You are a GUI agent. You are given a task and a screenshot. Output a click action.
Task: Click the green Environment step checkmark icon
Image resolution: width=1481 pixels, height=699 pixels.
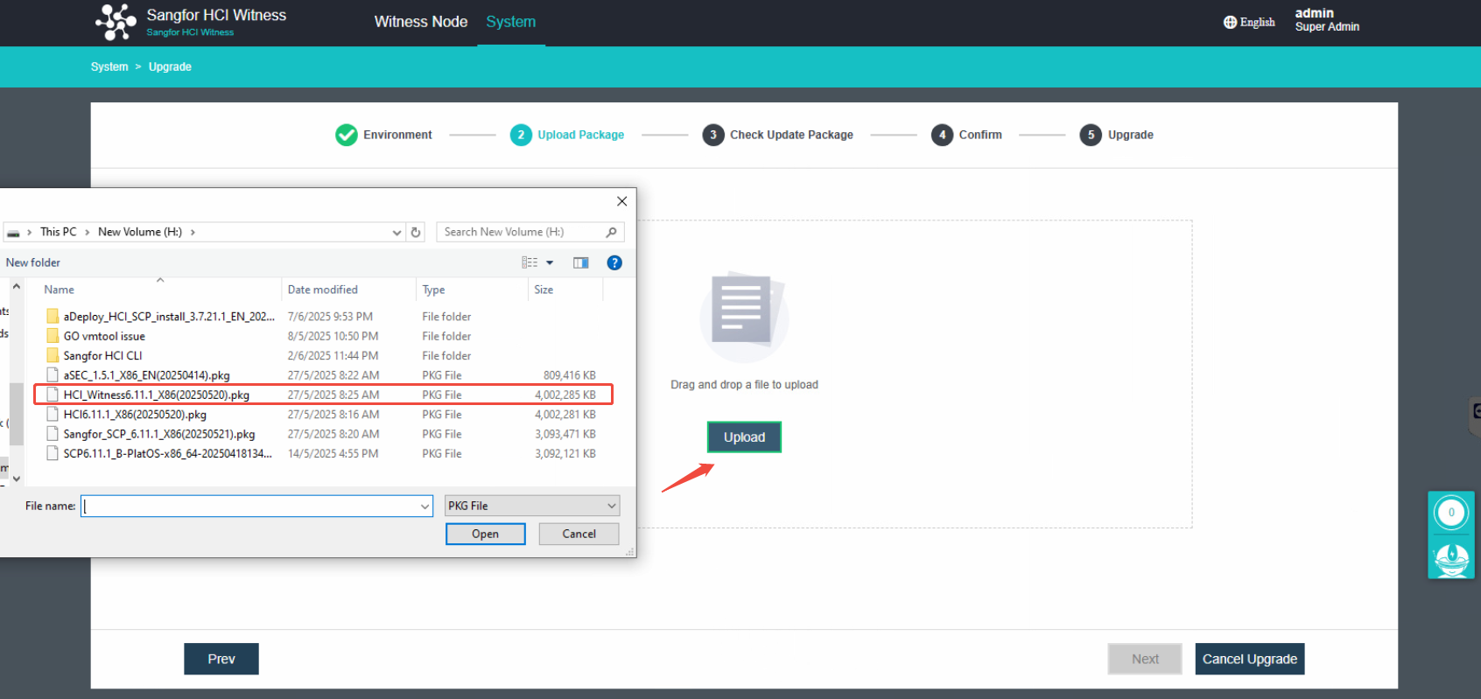point(347,135)
